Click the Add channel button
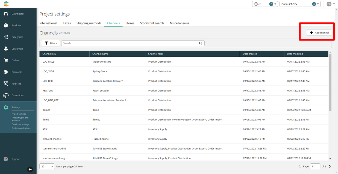This screenshot has width=338, height=174. (x=319, y=33)
